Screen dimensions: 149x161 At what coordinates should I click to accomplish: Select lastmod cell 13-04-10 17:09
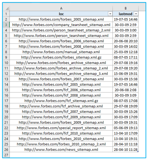tap(126, 133)
